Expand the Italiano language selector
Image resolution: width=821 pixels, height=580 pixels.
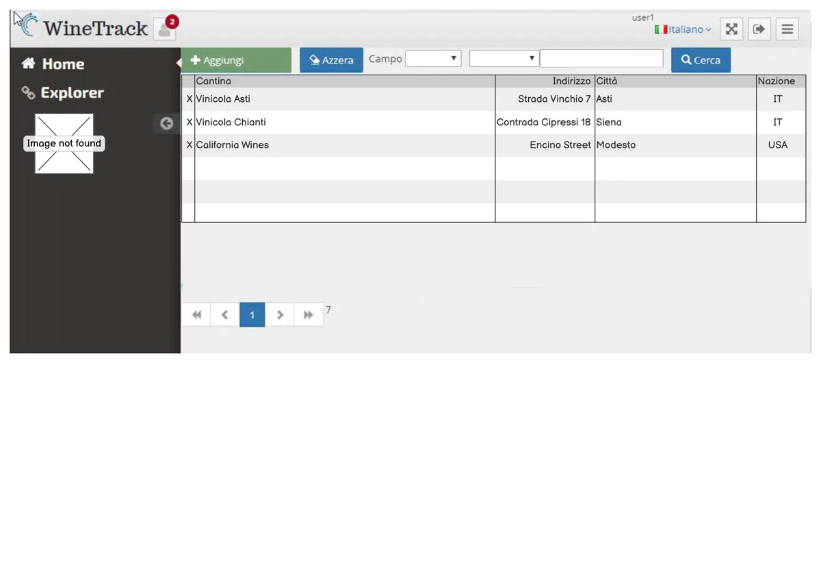pyautogui.click(x=683, y=29)
